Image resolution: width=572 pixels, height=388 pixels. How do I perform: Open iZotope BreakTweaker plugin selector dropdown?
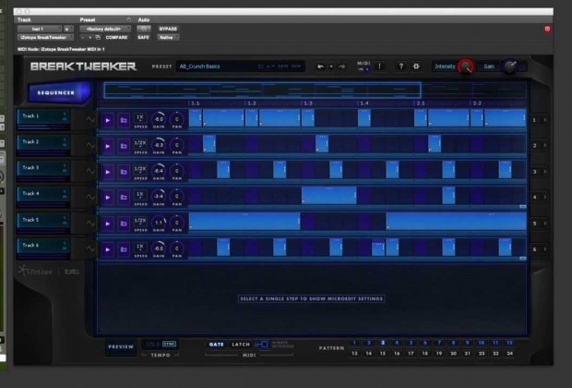click(45, 37)
